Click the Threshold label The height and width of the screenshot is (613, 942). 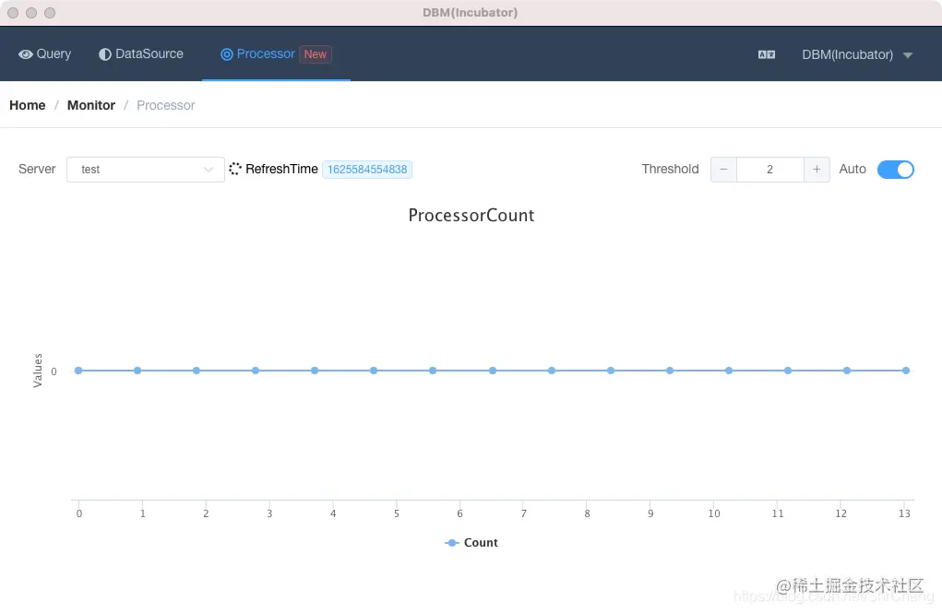point(671,169)
